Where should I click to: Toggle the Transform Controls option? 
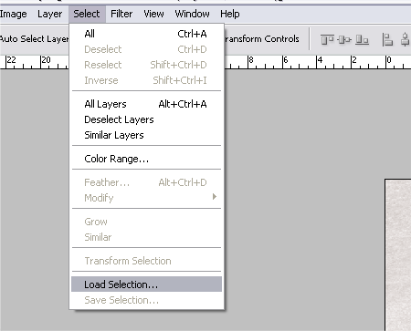pos(262,39)
